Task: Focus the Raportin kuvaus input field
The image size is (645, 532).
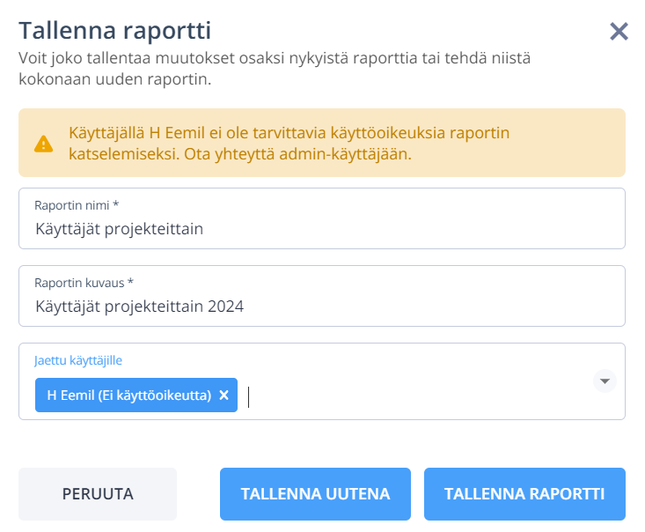Action: click(322, 296)
